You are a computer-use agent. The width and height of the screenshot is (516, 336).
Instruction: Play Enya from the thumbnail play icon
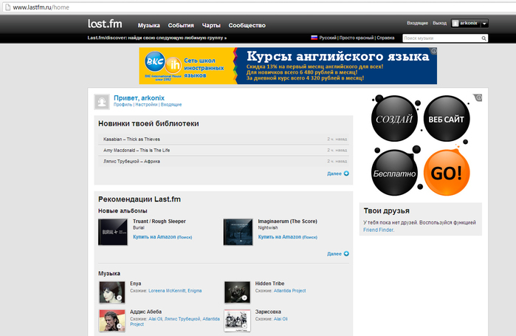click(119, 298)
